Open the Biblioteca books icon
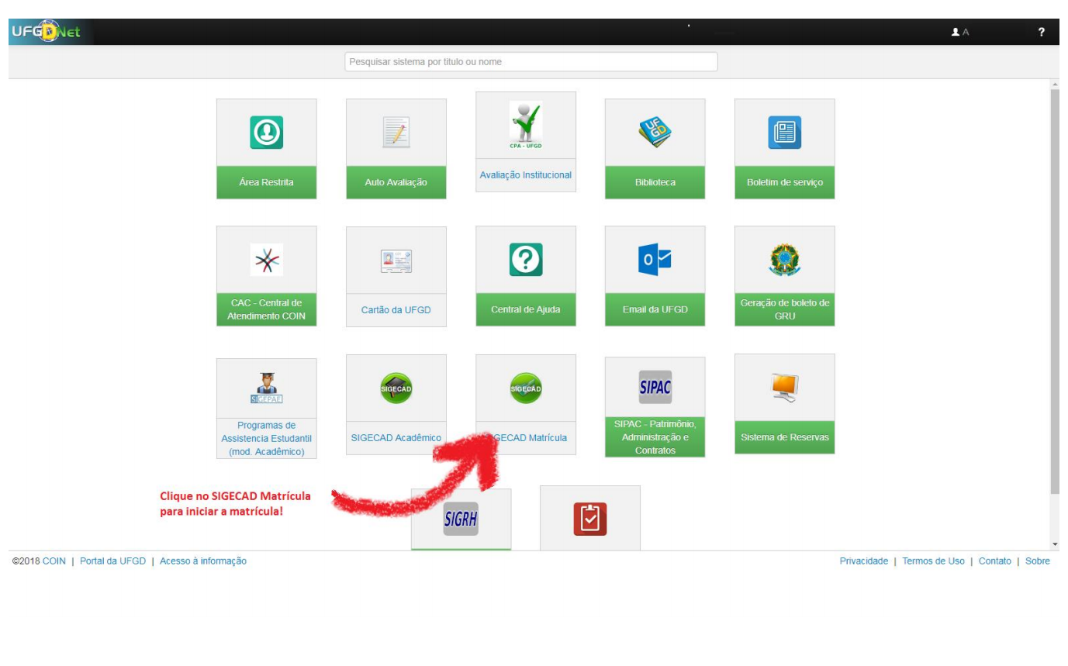This screenshot has width=1068, height=666. (655, 133)
